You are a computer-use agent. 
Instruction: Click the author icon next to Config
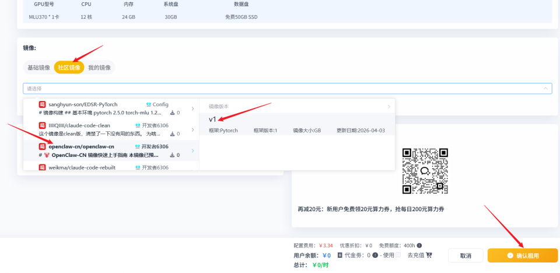click(149, 104)
